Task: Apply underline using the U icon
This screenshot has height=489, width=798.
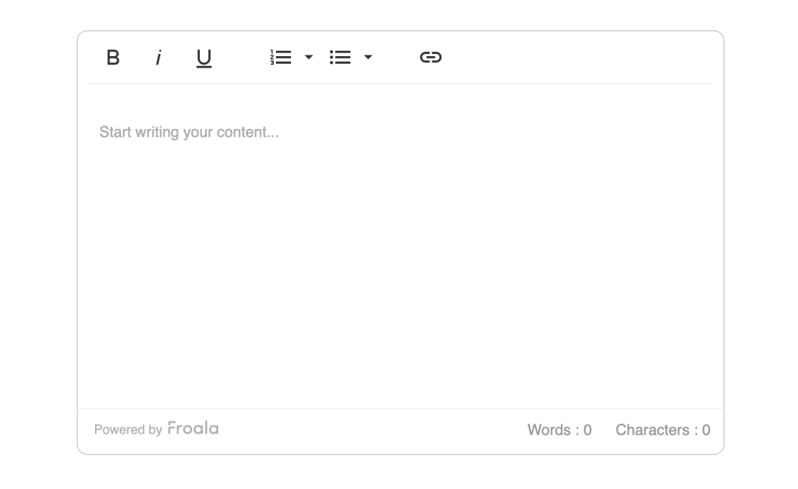Action: coord(204,58)
